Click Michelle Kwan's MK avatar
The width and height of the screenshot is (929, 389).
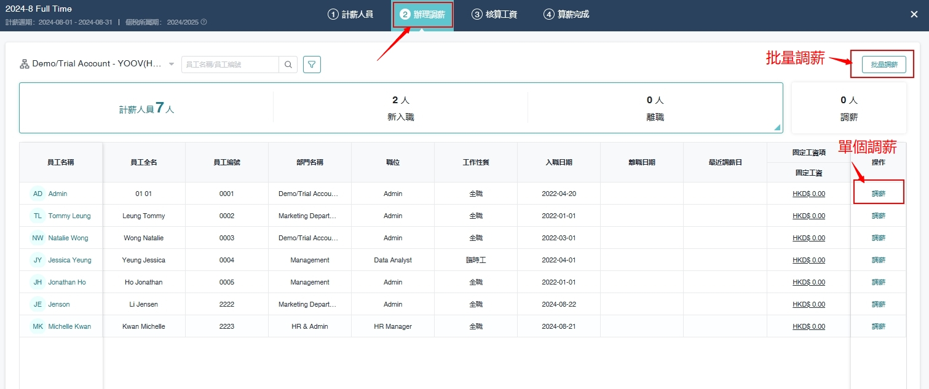click(38, 326)
